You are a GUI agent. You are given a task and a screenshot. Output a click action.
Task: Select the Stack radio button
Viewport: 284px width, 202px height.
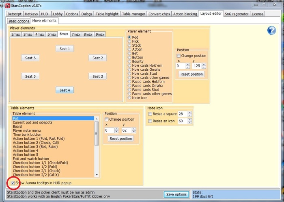coord(130,46)
